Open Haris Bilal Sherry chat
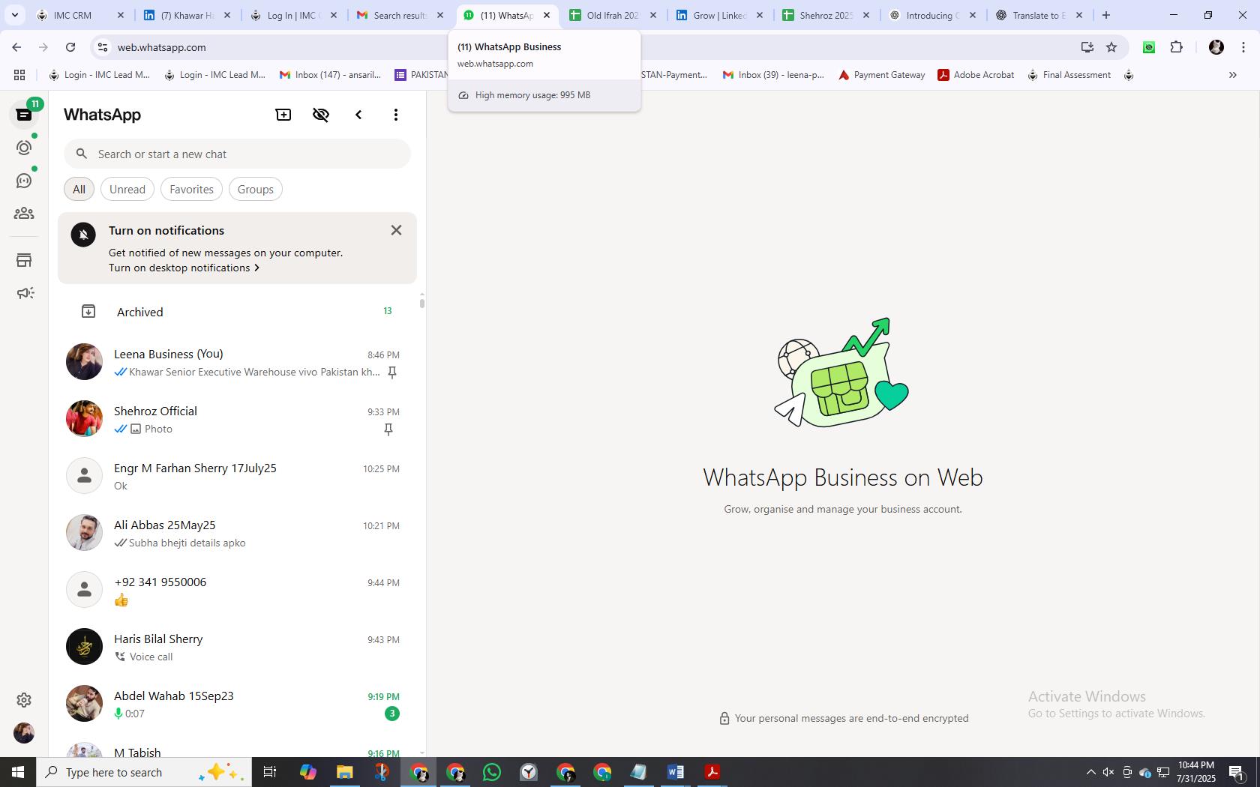The width and height of the screenshot is (1260, 787). [237, 647]
